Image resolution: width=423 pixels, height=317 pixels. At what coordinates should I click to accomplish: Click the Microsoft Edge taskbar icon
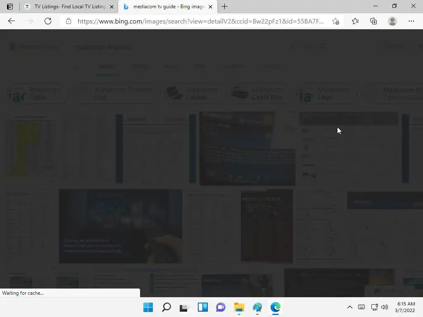coord(276,307)
